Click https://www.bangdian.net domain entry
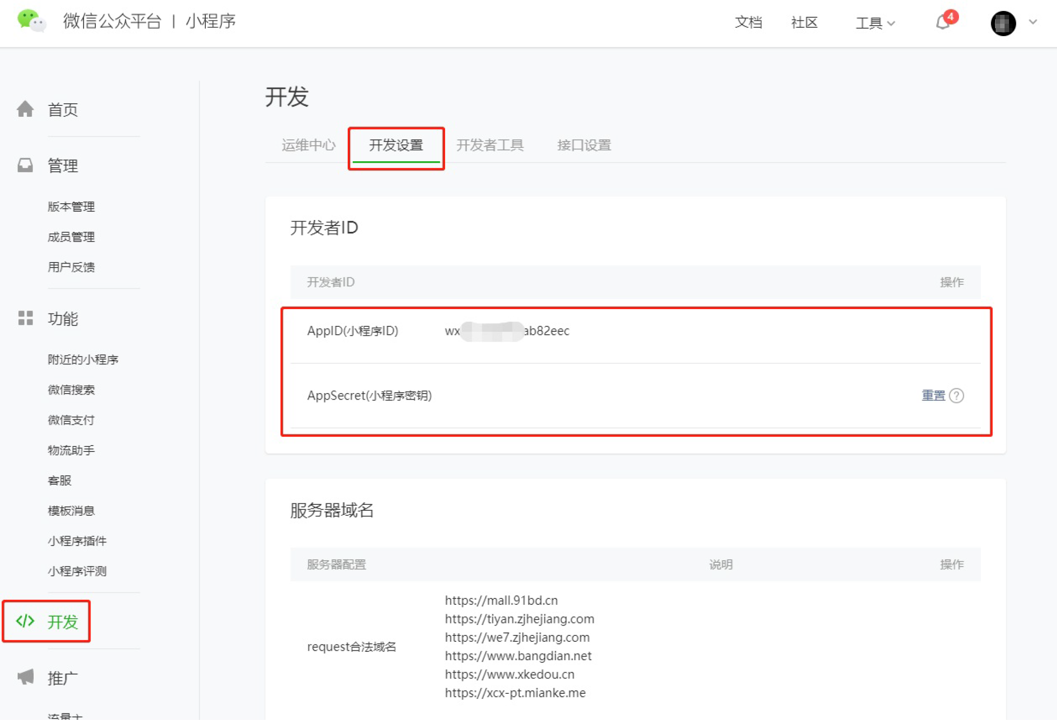Screen dimensions: 1057x720 (518, 656)
